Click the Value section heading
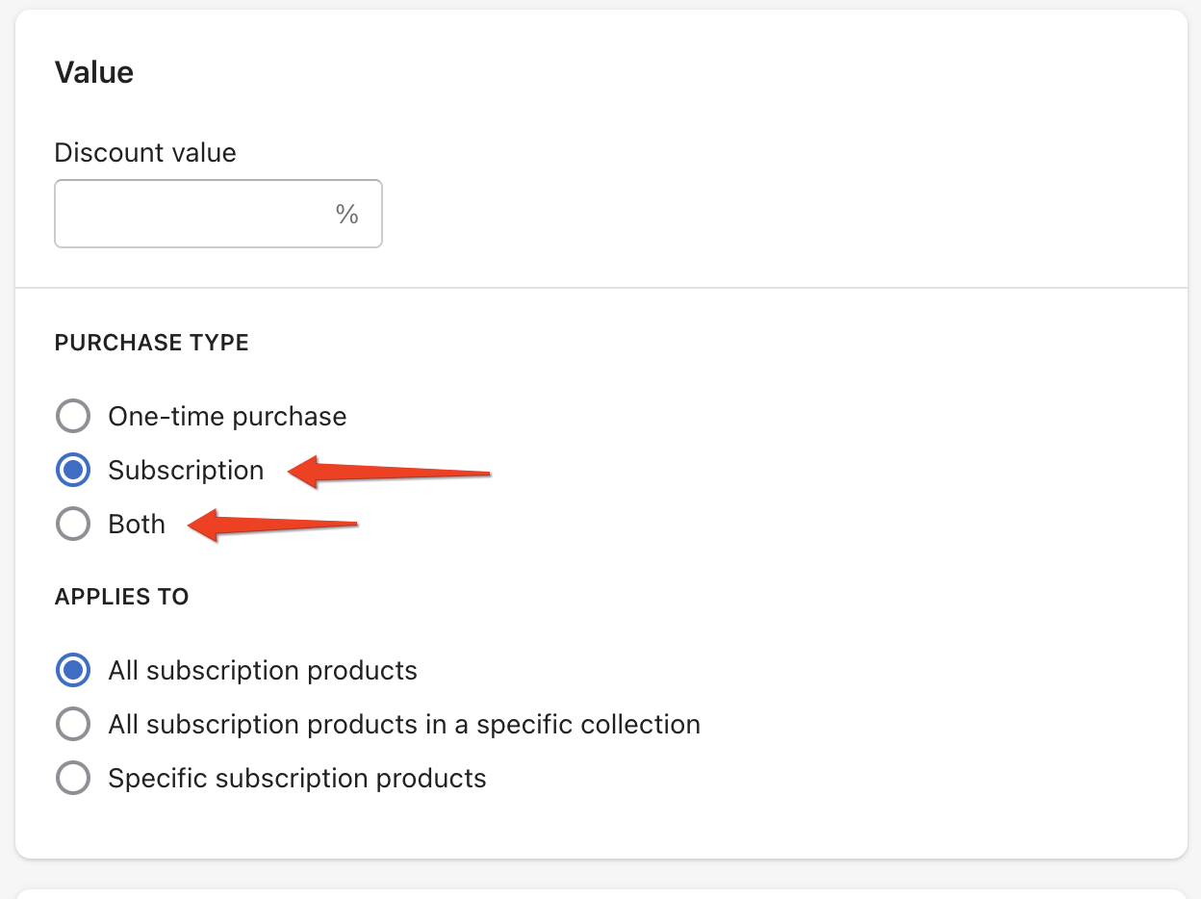 93,72
